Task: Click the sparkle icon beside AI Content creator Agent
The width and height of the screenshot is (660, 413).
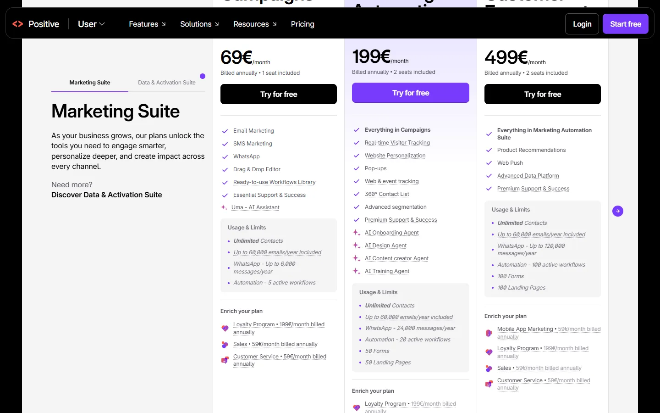Action: tap(357, 258)
